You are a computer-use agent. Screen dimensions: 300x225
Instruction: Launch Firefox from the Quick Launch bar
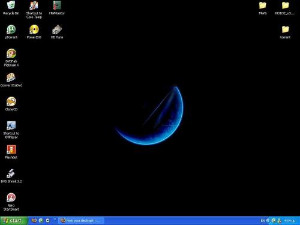[x=34, y=221]
